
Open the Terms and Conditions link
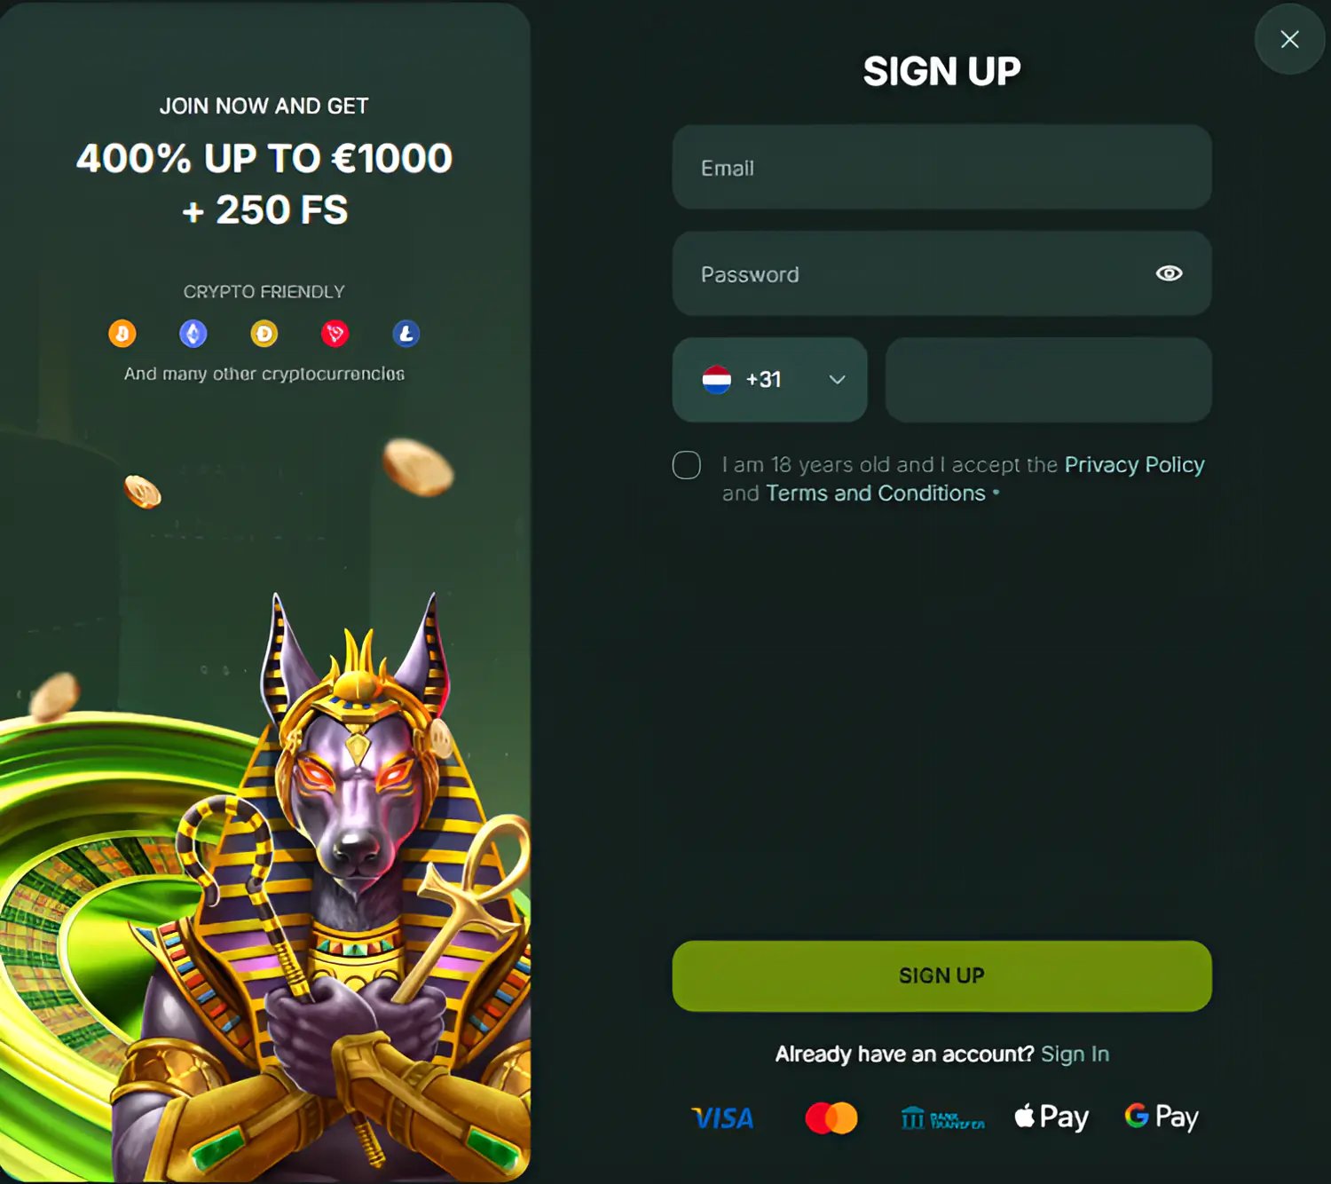click(x=876, y=493)
